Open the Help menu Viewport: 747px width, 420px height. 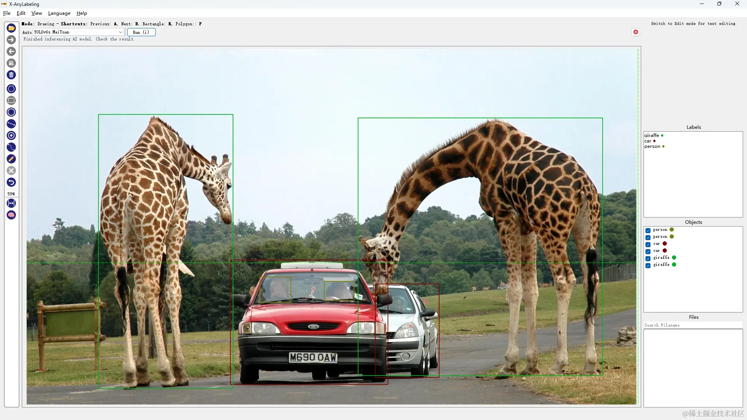(x=82, y=13)
